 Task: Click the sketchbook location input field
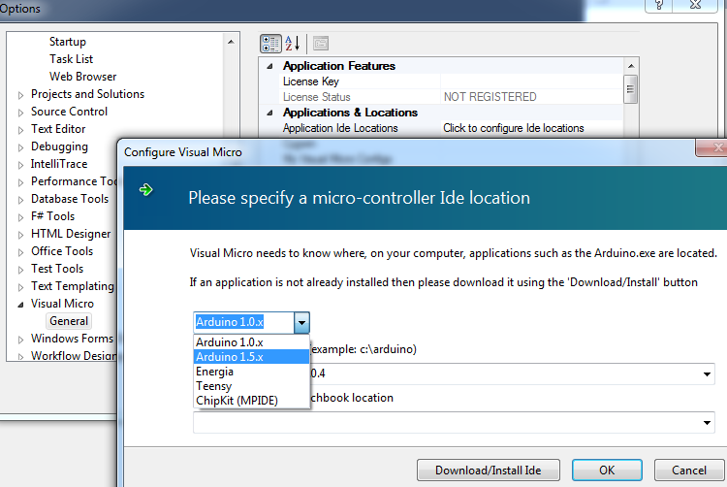454,423
